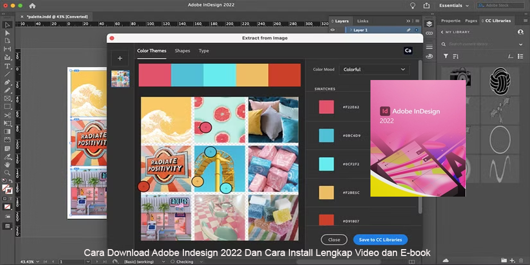Select the Line tool
The height and width of the screenshot is (265, 530).
(7, 74)
